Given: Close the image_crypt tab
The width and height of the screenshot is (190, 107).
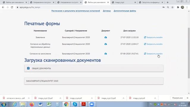Looking at the screenshot, I should point(135,2).
